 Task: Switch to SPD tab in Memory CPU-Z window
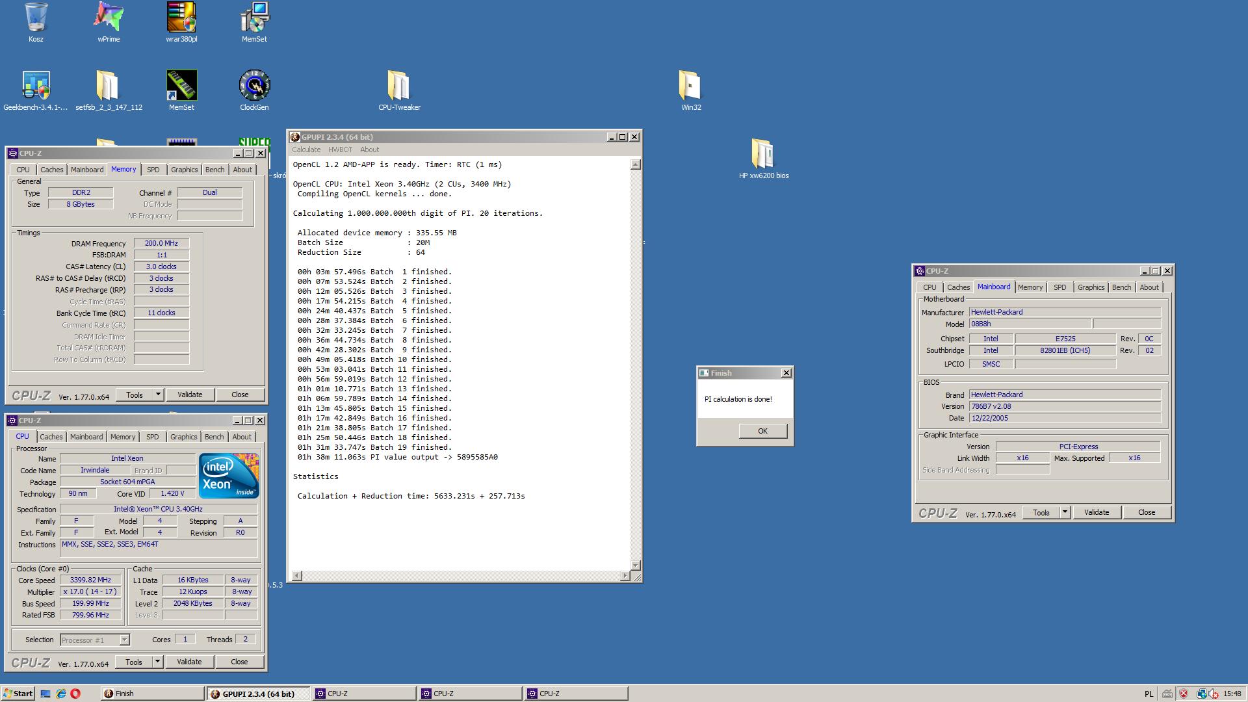point(153,170)
